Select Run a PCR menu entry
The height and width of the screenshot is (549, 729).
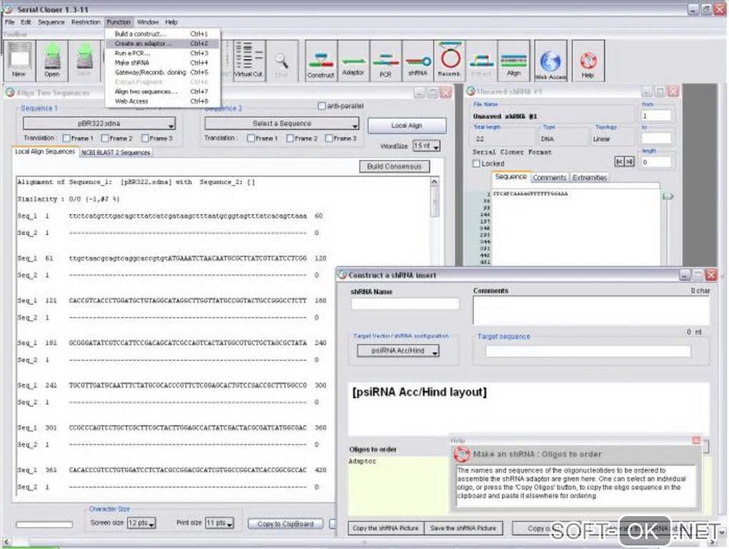[x=162, y=53]
